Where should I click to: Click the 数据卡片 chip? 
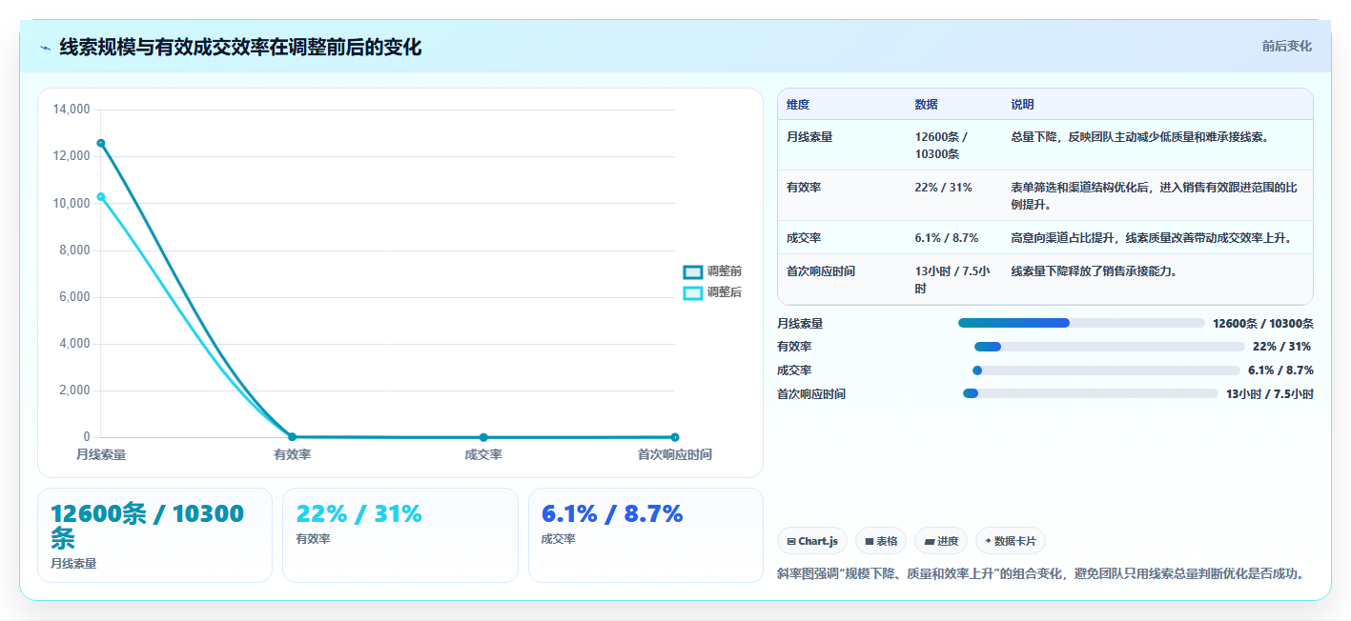coord(1011,541)
